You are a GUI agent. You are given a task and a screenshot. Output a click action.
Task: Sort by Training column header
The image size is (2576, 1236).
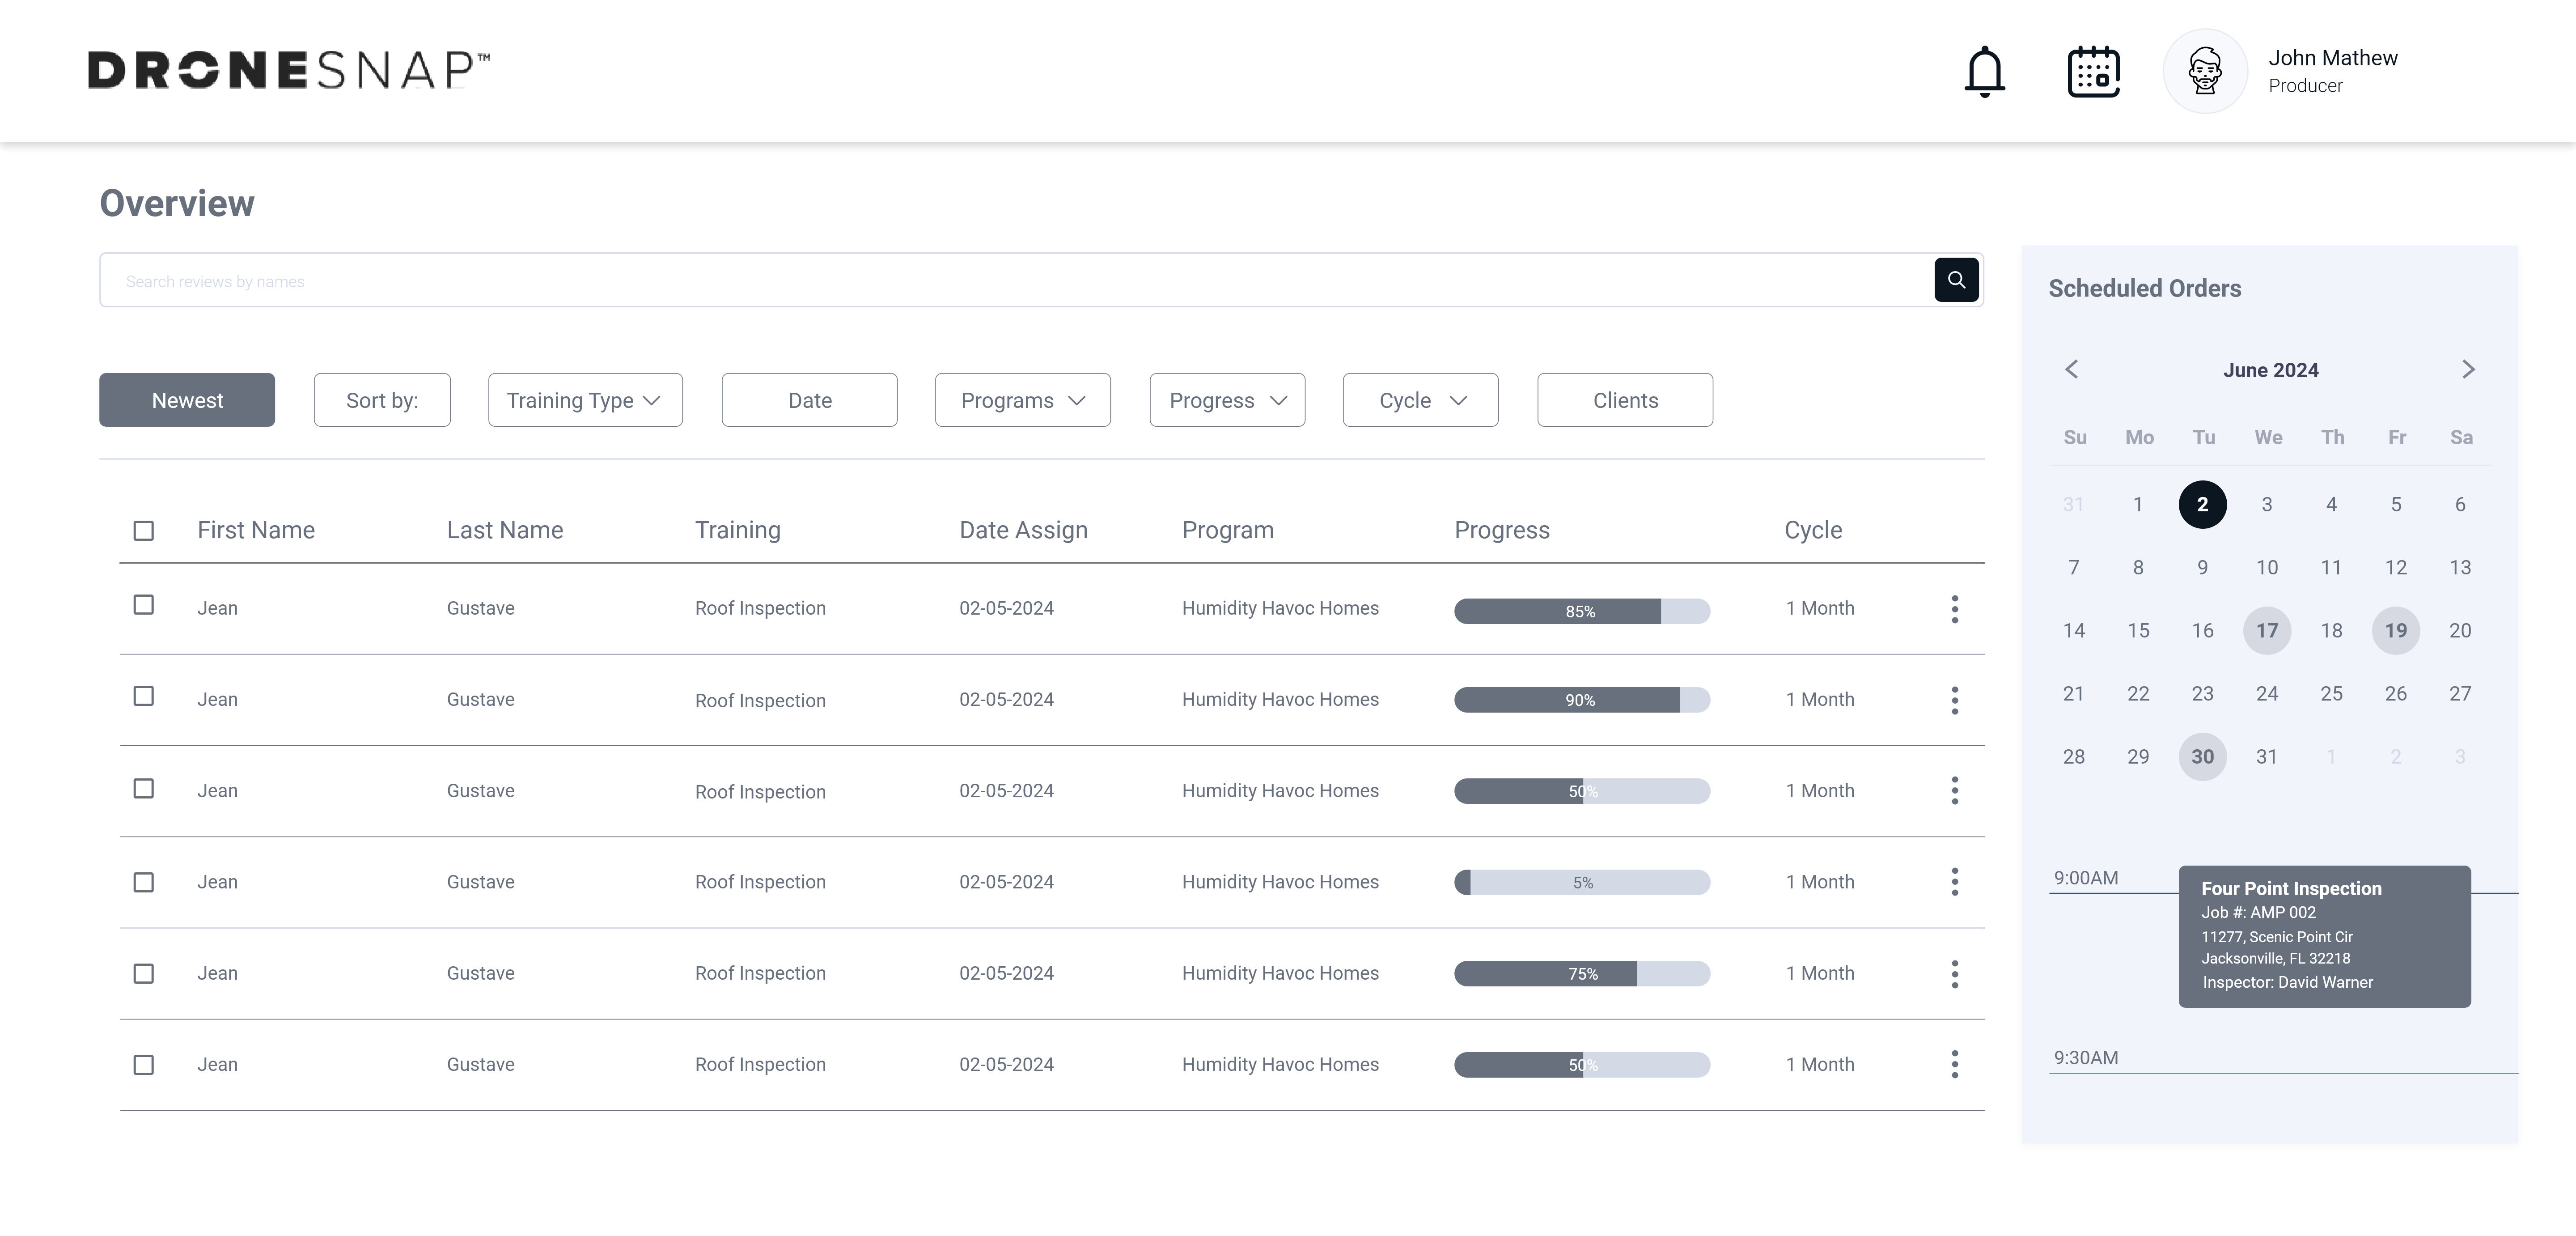(738, 530)
